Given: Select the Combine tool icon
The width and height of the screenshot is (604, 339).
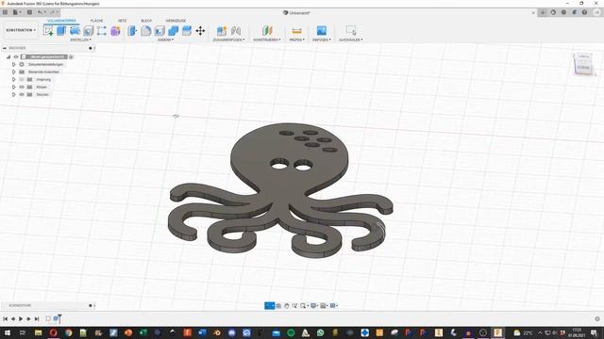Looking at the screenshot, I should 173,30.
